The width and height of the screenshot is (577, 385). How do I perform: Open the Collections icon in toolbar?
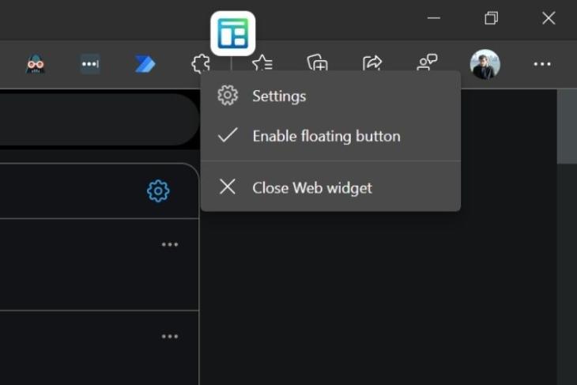coord(317,63)
